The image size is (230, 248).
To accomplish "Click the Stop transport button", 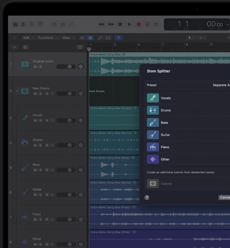I will 120,24.
